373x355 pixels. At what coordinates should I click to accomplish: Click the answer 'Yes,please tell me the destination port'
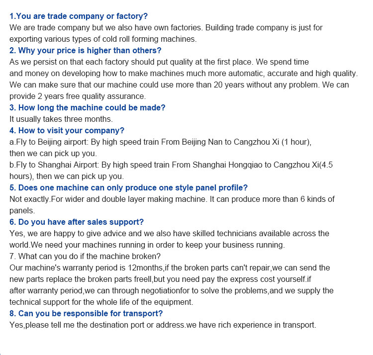click(163, 325)
